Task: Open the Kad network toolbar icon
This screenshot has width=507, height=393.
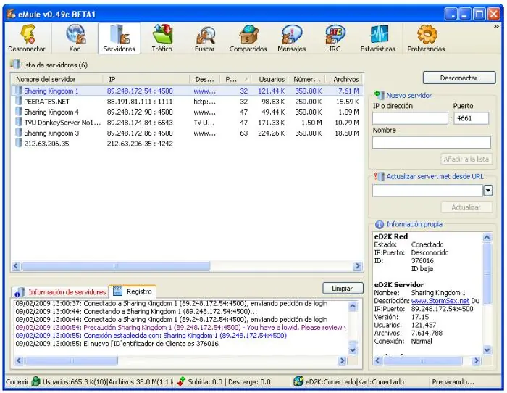Action: click(75, 38)
